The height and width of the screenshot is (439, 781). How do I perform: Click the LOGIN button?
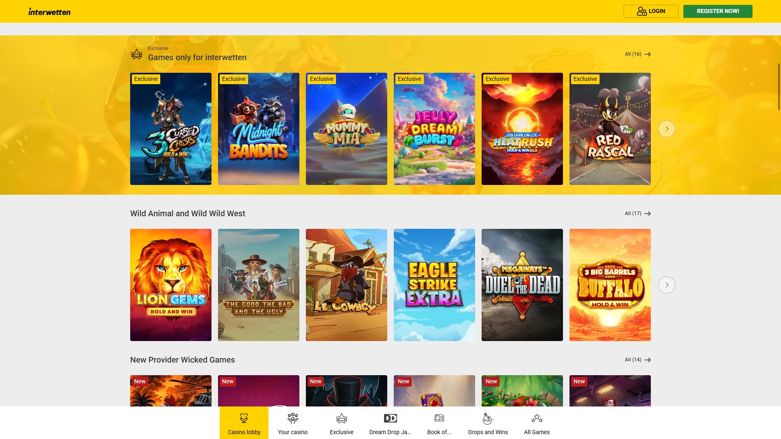tap(651, 11)
